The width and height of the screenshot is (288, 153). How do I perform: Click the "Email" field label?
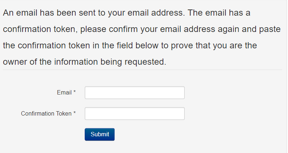(x=64, y=93)
